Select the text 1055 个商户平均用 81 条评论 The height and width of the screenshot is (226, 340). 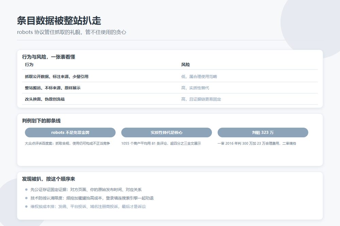coord(161,143)
